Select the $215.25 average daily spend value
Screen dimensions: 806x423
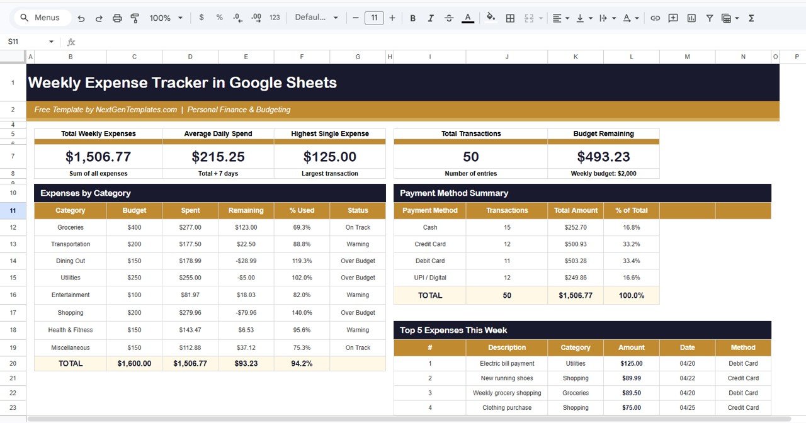(x=218, y=157)
